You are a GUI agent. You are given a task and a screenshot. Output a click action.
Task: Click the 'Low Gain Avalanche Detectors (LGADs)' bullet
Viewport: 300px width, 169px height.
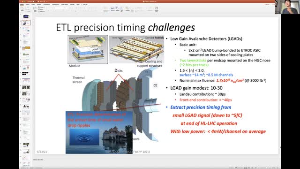coord(206,38)
